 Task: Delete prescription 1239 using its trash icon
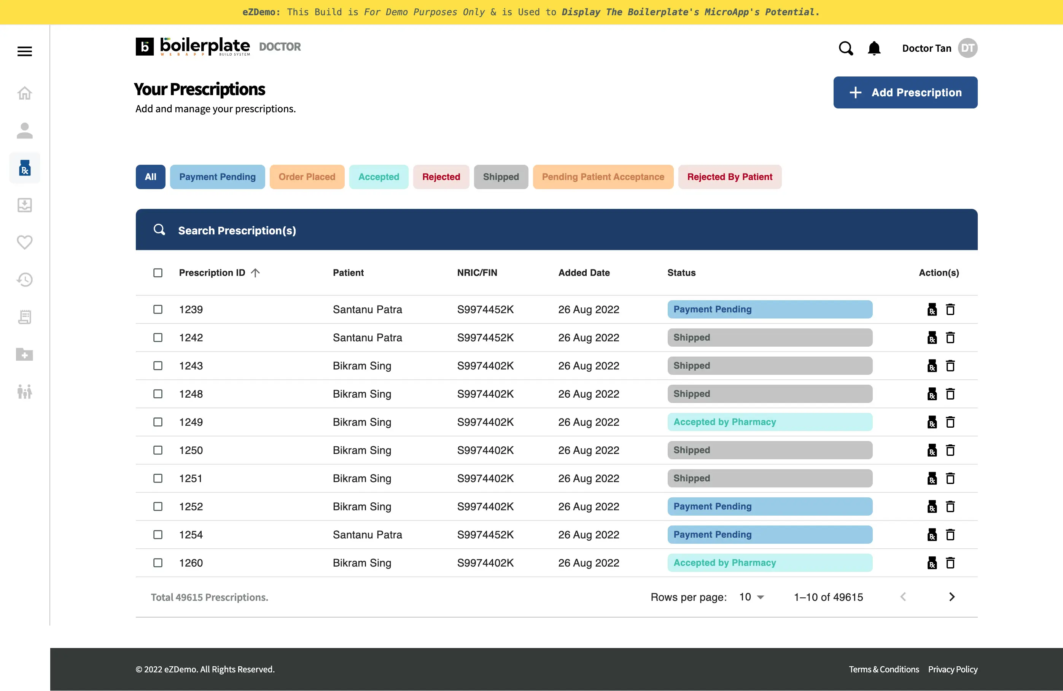pos(950,309)
